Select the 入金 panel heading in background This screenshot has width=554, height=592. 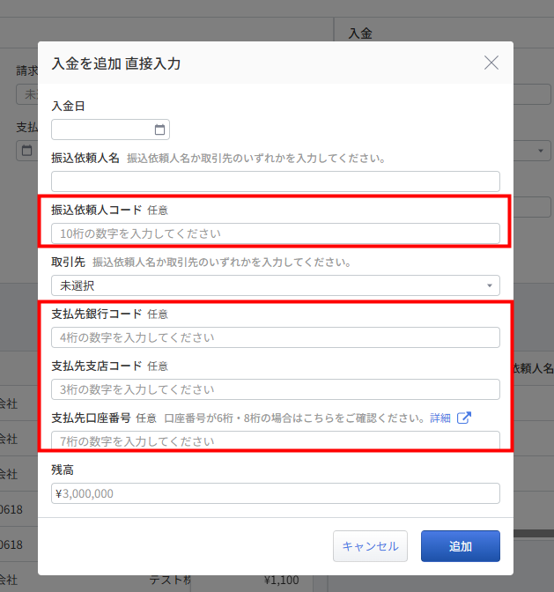pyautogui.click(x=361, y=33)
